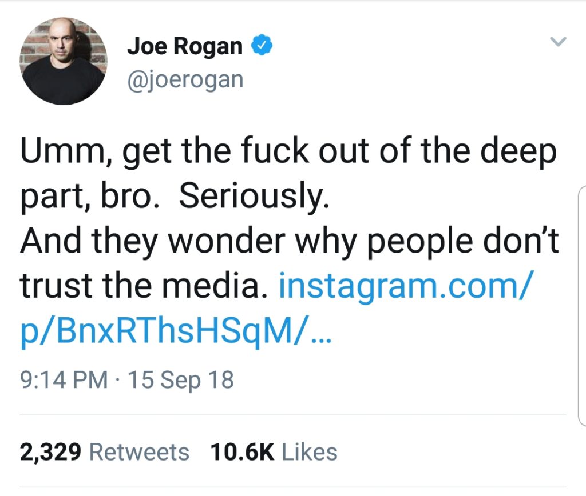
Task: Click the 10.6K like count number
Action: coord(243,453)
